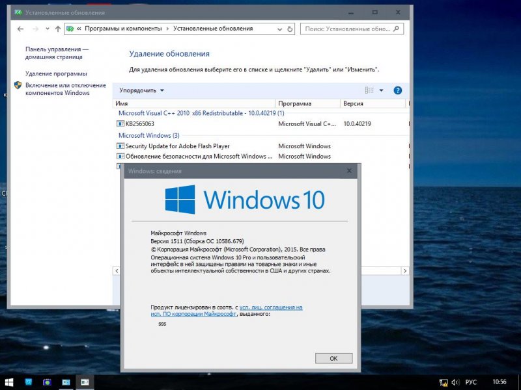
Task: Select 'Security Update for Adobe Flash Player'
Action: tap(261, 146)
